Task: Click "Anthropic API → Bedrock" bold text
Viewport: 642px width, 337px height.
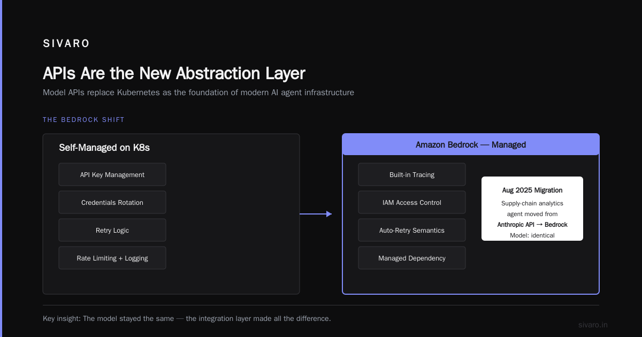Action: point(532,225)
